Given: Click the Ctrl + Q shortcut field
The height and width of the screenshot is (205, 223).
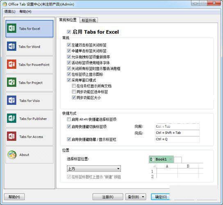Looking at the screenshot, I should coord(177,139).
